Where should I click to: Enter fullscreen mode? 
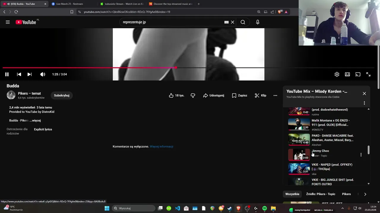click(x=368, y=74)
